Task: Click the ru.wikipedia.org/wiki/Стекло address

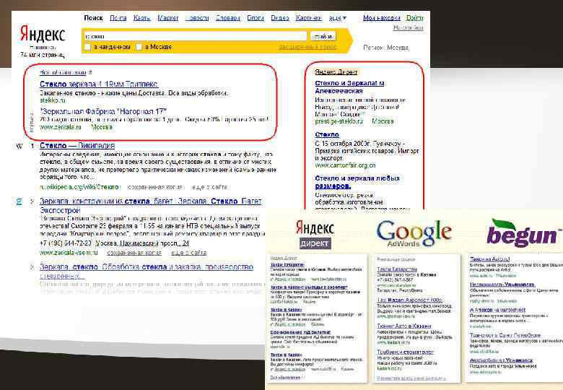Action: point(79,187)
